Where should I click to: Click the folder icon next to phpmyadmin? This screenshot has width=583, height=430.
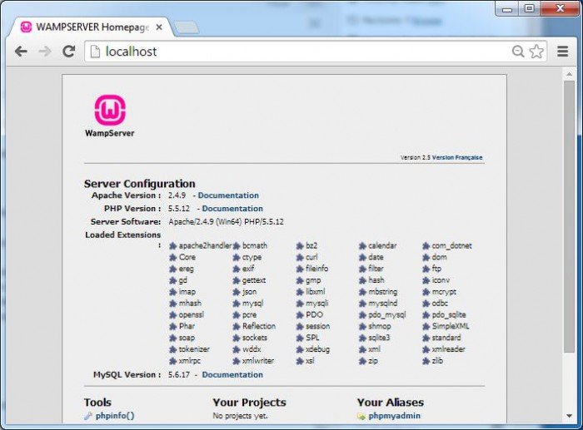(361, 416)
